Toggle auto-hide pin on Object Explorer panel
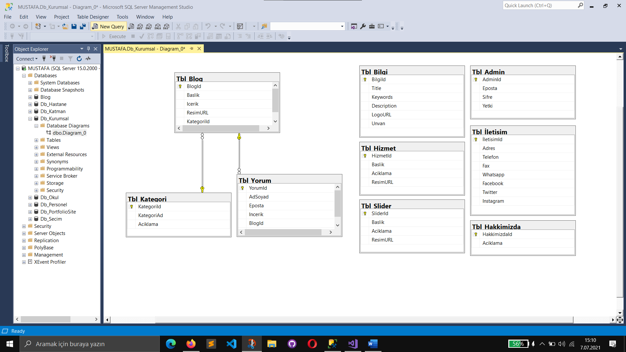The width and height of the screenshot is (626, 352). [x=88, y=49]
